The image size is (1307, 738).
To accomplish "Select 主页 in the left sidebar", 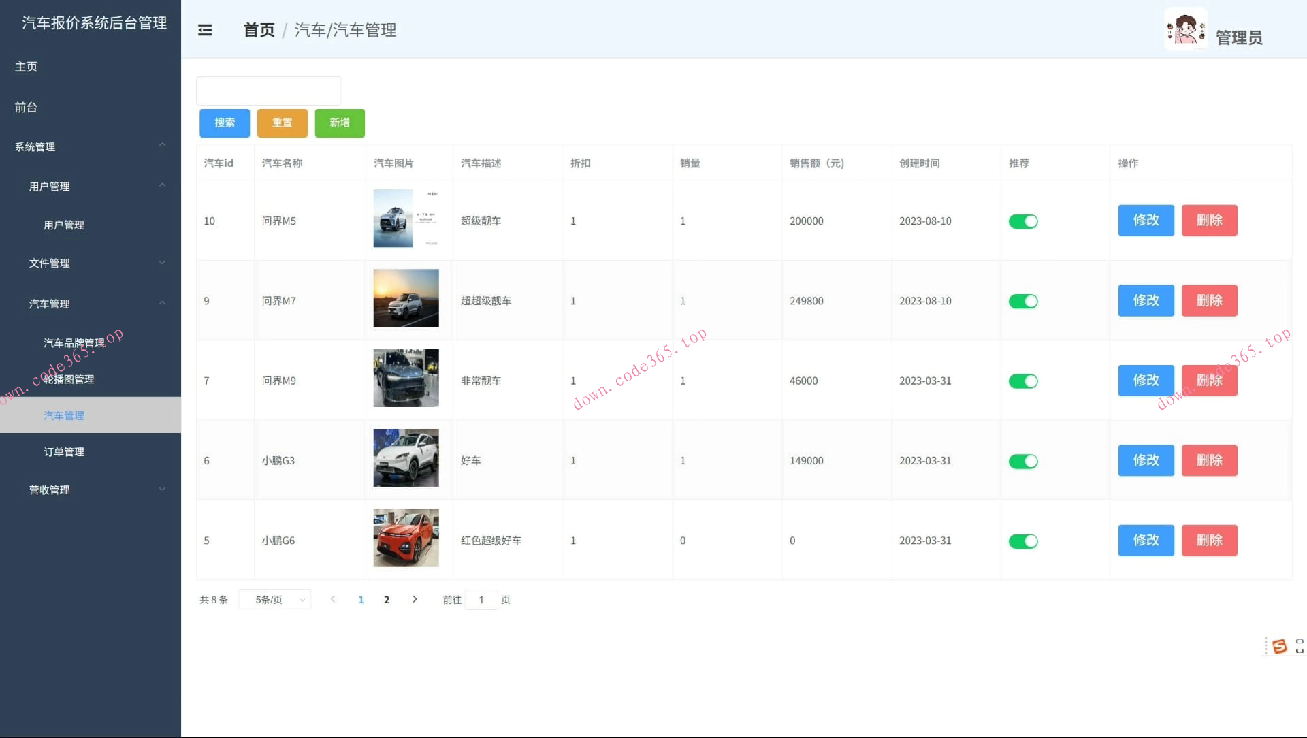I will (x=27, y=66).
